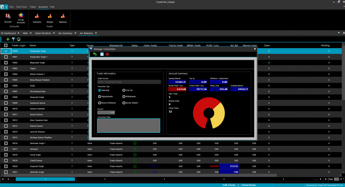Switch to the Open Positions tab

tap(43, 33)
